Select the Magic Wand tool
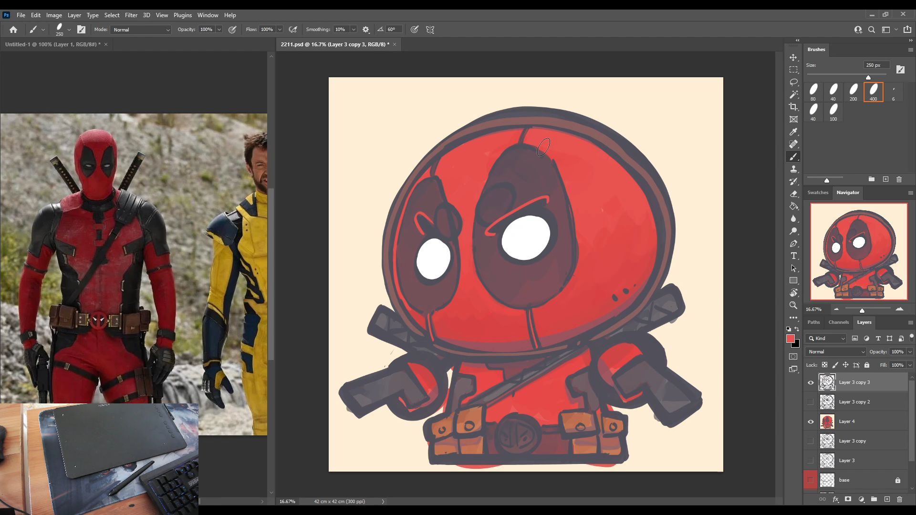The image size is (916, 515). click(793, 94)
